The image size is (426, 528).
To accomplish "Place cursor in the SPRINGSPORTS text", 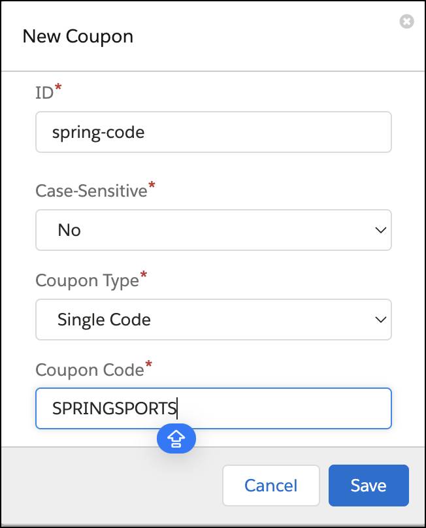I will tap(114, 409).
